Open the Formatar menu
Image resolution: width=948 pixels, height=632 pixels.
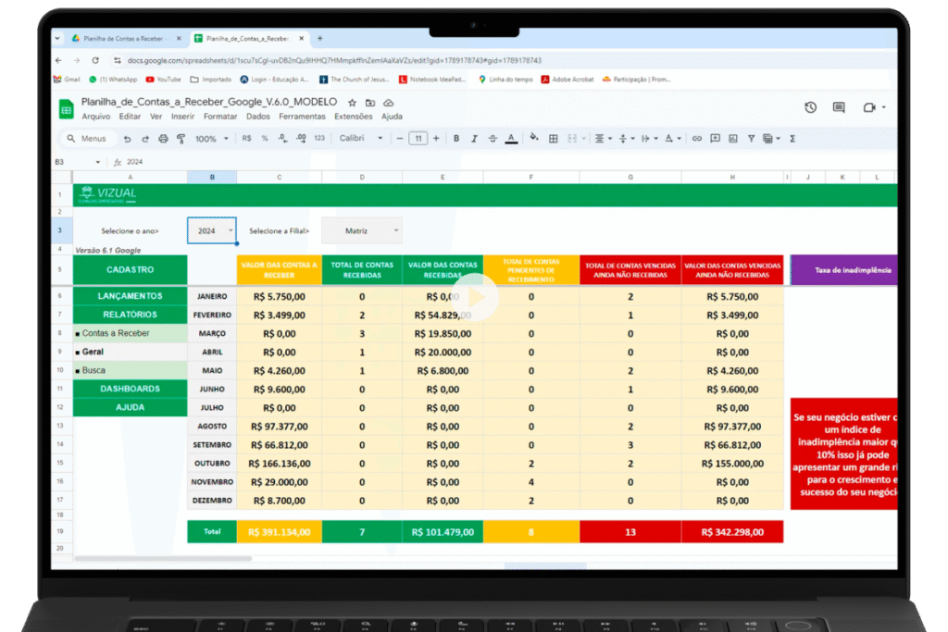tap(220, 117)
